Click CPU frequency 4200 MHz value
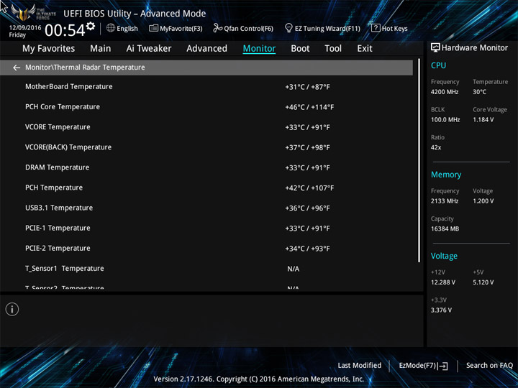Viewport: 518px width, 388px height. point(445,92)
